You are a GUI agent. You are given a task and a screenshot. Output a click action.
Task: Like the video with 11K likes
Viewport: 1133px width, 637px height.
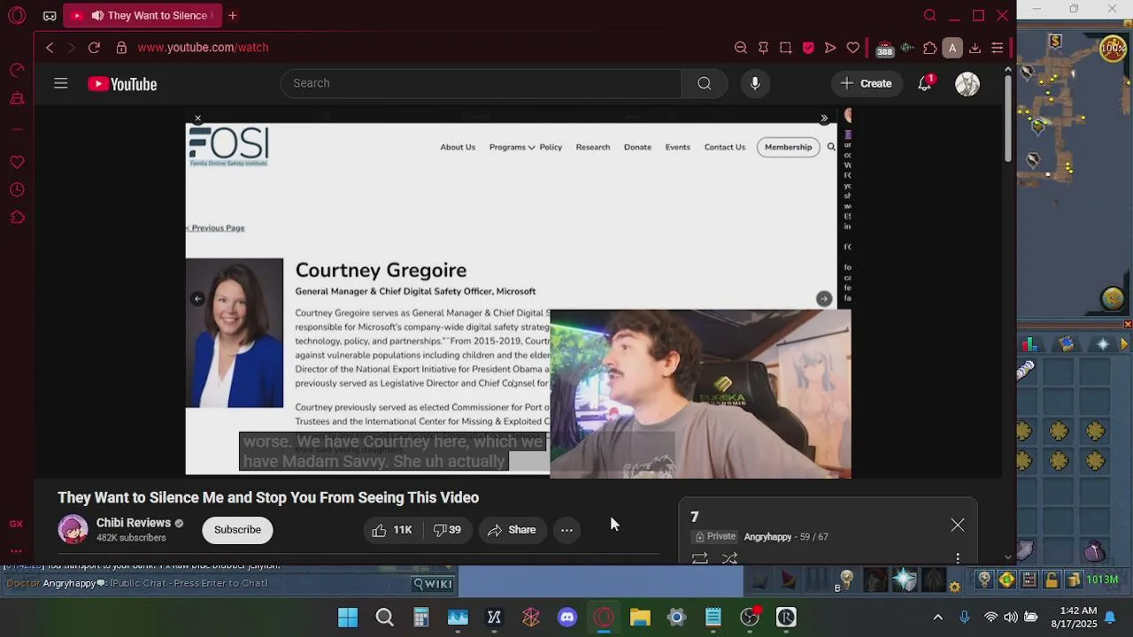tap(392, 530)
